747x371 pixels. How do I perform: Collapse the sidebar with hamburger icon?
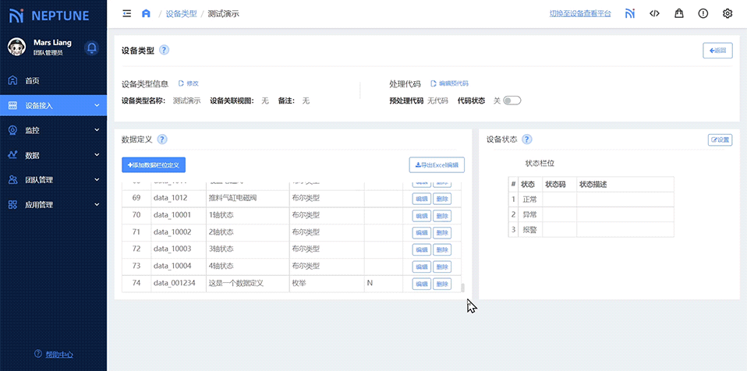point(127,13)
